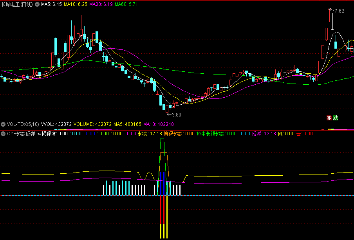Click the MA10: 6.25 label
354x240 pixels.
click(76, 4)
